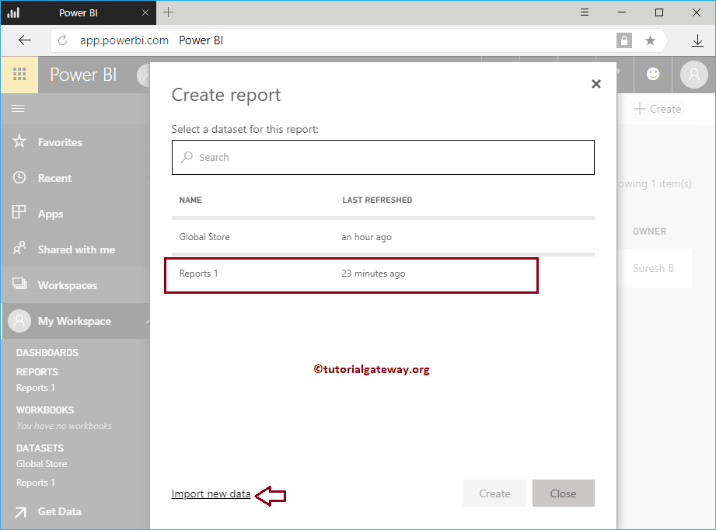Collapse the navigation pane with the hamburger icon

pos(18,108)
